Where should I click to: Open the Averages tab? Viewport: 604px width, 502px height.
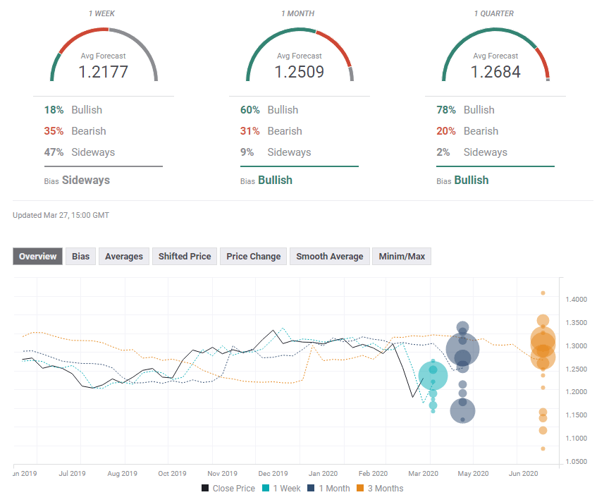123,257
